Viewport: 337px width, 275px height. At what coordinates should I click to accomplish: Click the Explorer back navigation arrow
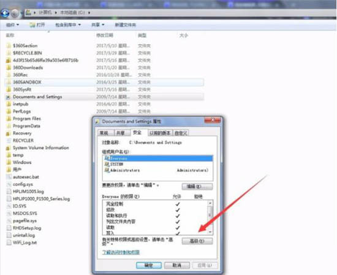pos(5,13)
